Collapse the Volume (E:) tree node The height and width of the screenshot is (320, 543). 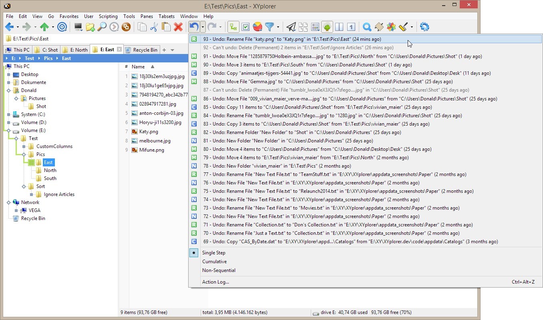pyautogui.click(x=8, y=130)
